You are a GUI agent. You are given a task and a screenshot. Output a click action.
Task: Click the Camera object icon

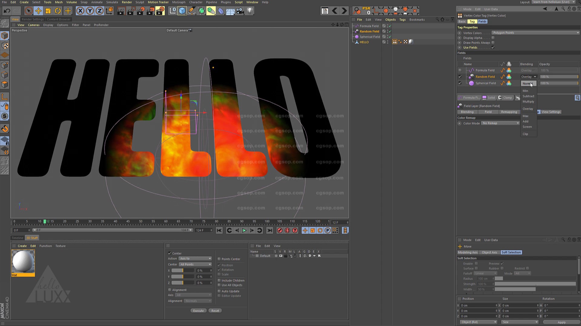[240, 11]
